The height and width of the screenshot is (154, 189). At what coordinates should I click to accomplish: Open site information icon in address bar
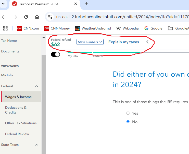(50, 17)
